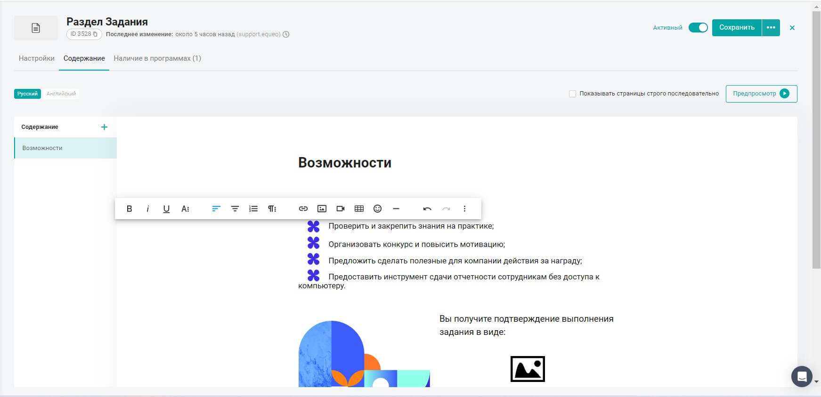
Task: Insert an image from the toolbar
Action: [322, 209]
